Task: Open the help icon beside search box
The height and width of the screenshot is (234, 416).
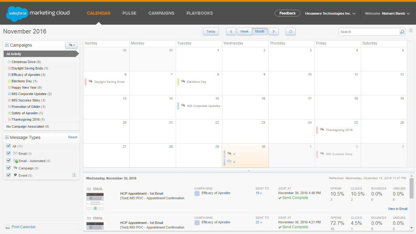Action: pyautogui.click(x=411, y=30)
